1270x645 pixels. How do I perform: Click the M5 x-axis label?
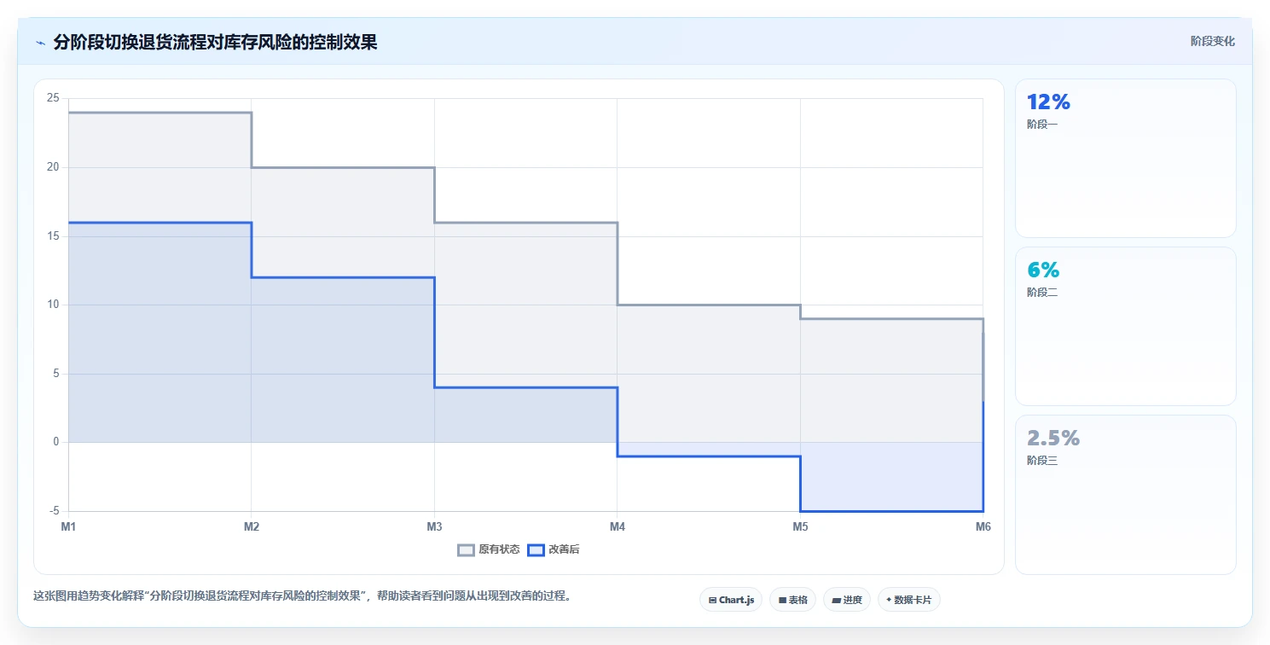[800, 527]
